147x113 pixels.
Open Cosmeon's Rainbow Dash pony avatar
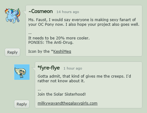point(12,16)
